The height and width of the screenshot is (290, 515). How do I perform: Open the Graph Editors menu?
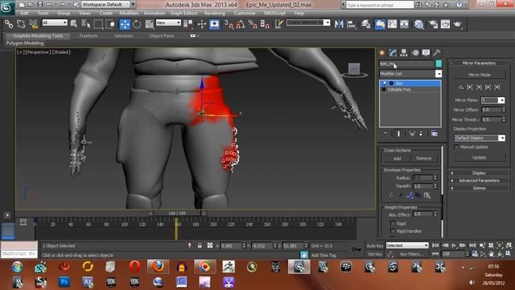click(x=183, y=13)
